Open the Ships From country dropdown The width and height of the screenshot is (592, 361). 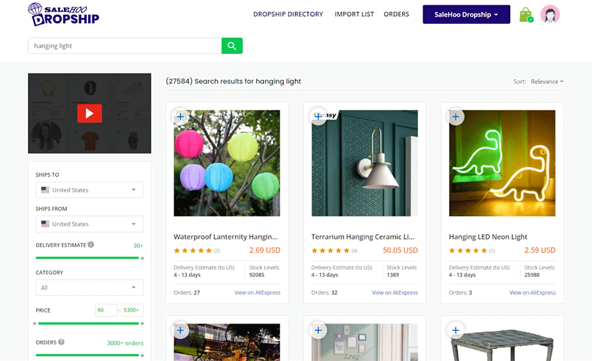(89, 224)
